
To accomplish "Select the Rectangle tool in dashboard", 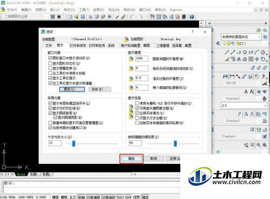I will click(x=251, y=52).
